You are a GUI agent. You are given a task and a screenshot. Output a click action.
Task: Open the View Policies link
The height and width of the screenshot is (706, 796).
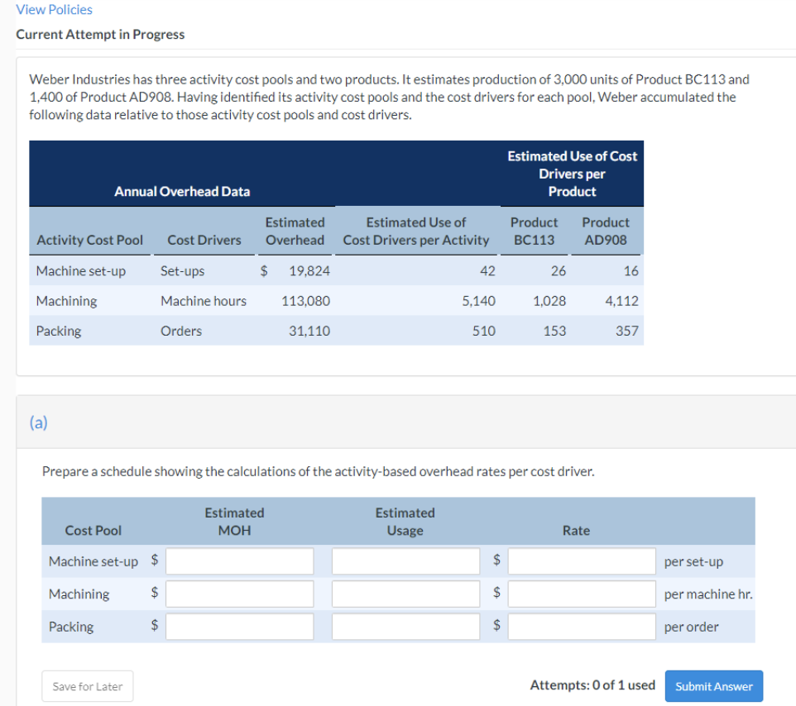(53, 10)
